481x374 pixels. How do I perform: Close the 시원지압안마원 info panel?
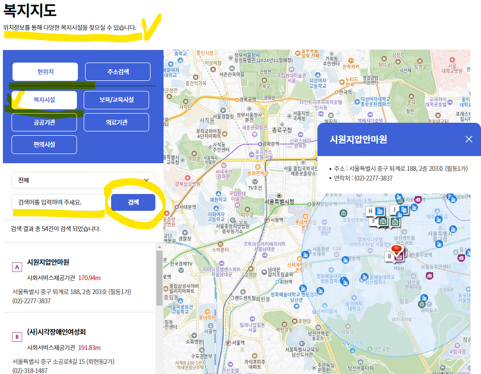coord(468,139)
